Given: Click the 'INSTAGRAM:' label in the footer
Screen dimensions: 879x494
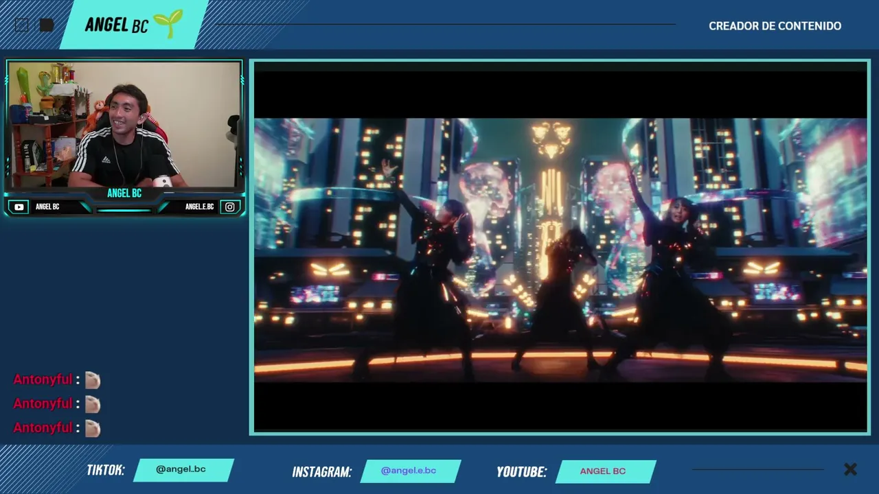Looking at the screenshot, I should [322, 472].
